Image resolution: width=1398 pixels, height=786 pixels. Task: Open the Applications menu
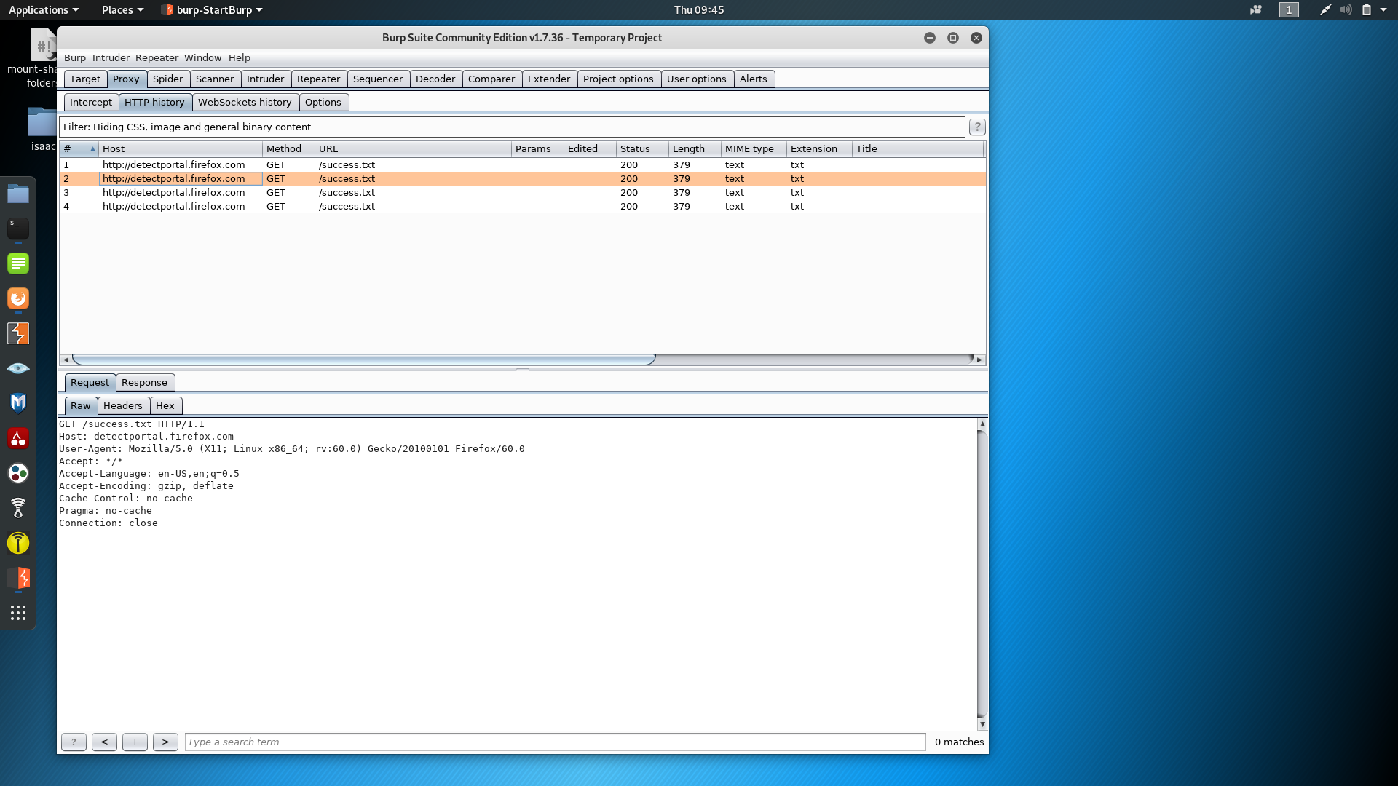[x=39, y=9]
